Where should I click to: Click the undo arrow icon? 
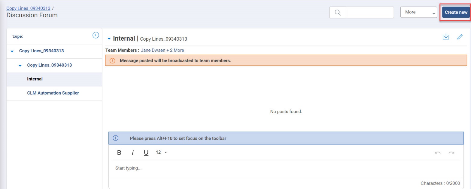(x=438, y=153)
